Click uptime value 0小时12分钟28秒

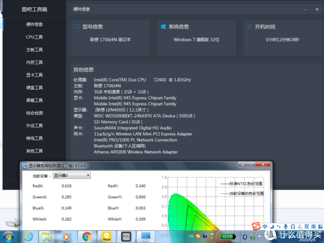283,40
